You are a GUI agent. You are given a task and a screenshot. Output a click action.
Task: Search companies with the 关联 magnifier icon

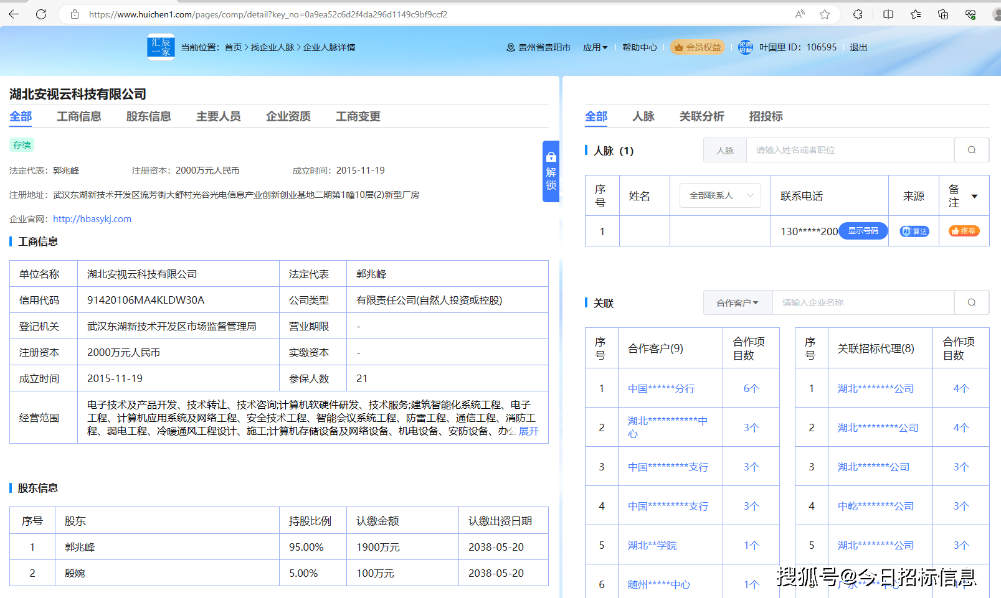tap(972, 302)
